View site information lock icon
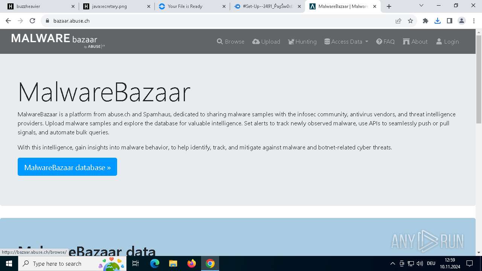482x271 pixels. (47, 21)
